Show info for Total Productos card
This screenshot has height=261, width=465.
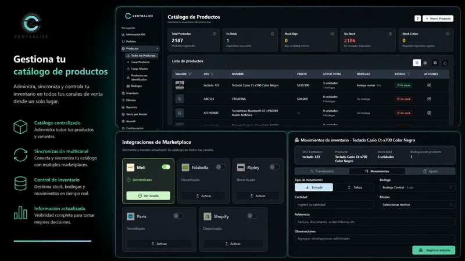click(x=214, y=34)
